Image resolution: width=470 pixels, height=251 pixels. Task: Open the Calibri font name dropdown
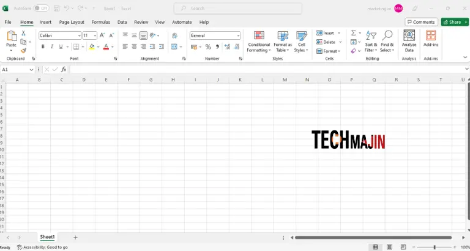(80, 36)
